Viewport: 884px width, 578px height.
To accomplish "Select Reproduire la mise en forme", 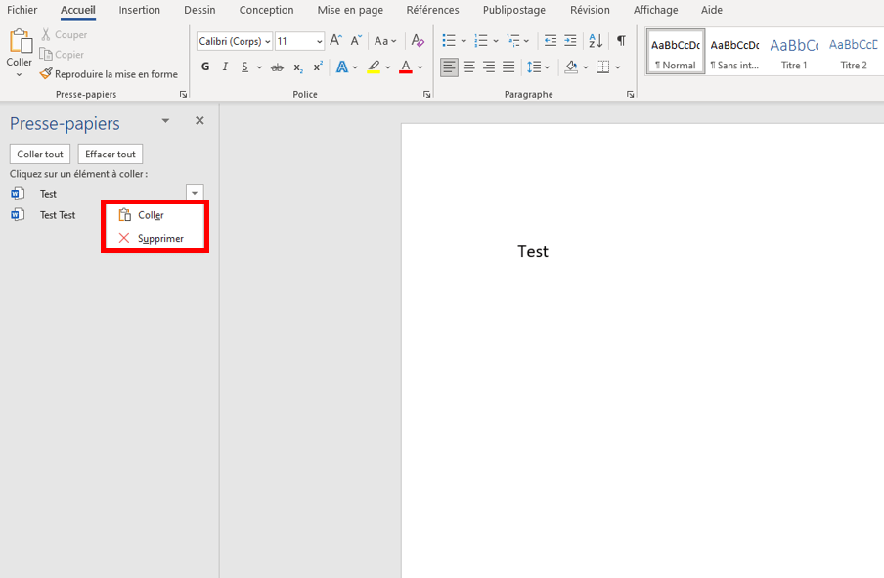I will tap(109, 74).
